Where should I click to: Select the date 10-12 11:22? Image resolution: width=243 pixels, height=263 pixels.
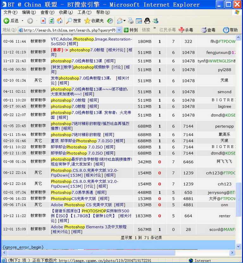pos(15,216)
